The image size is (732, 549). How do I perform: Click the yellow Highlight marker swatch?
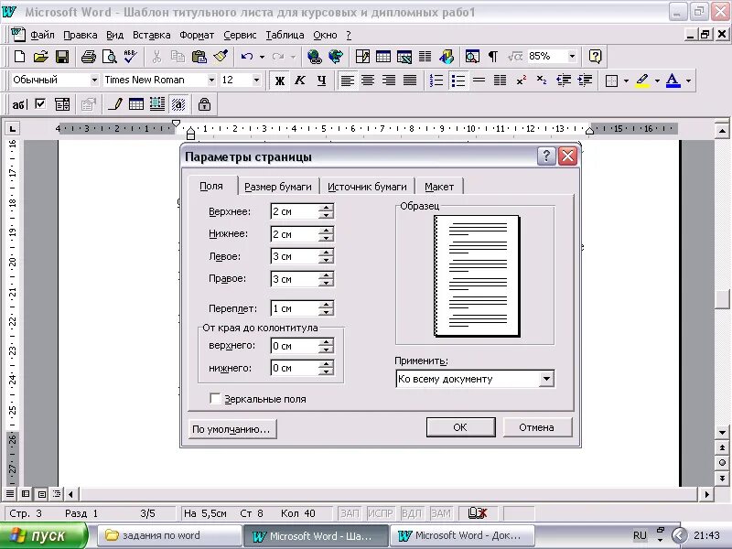(x=642, y=81)
